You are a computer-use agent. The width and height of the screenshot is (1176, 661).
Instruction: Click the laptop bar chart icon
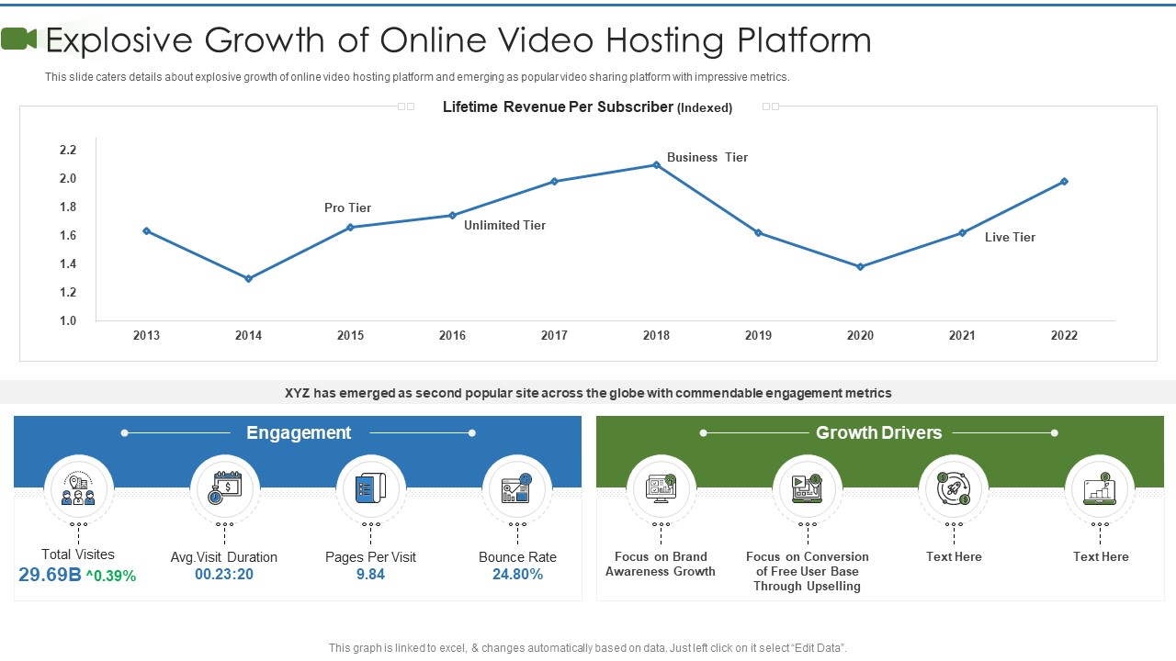coord(1100,488)
